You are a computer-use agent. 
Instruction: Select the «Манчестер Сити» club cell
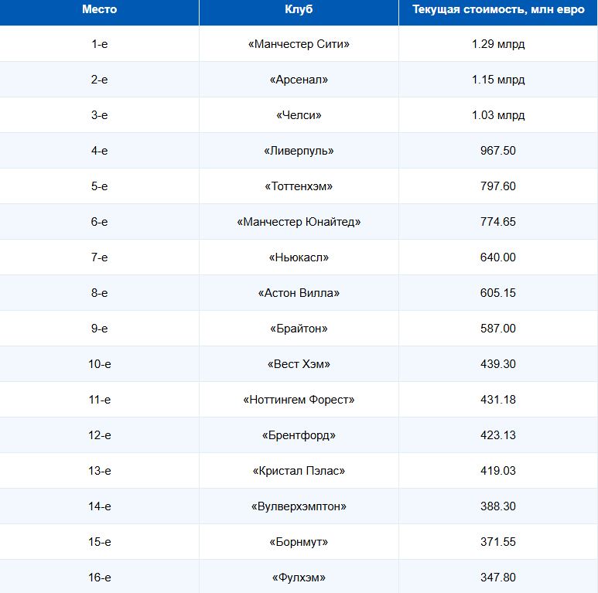[x=299, y=44]
